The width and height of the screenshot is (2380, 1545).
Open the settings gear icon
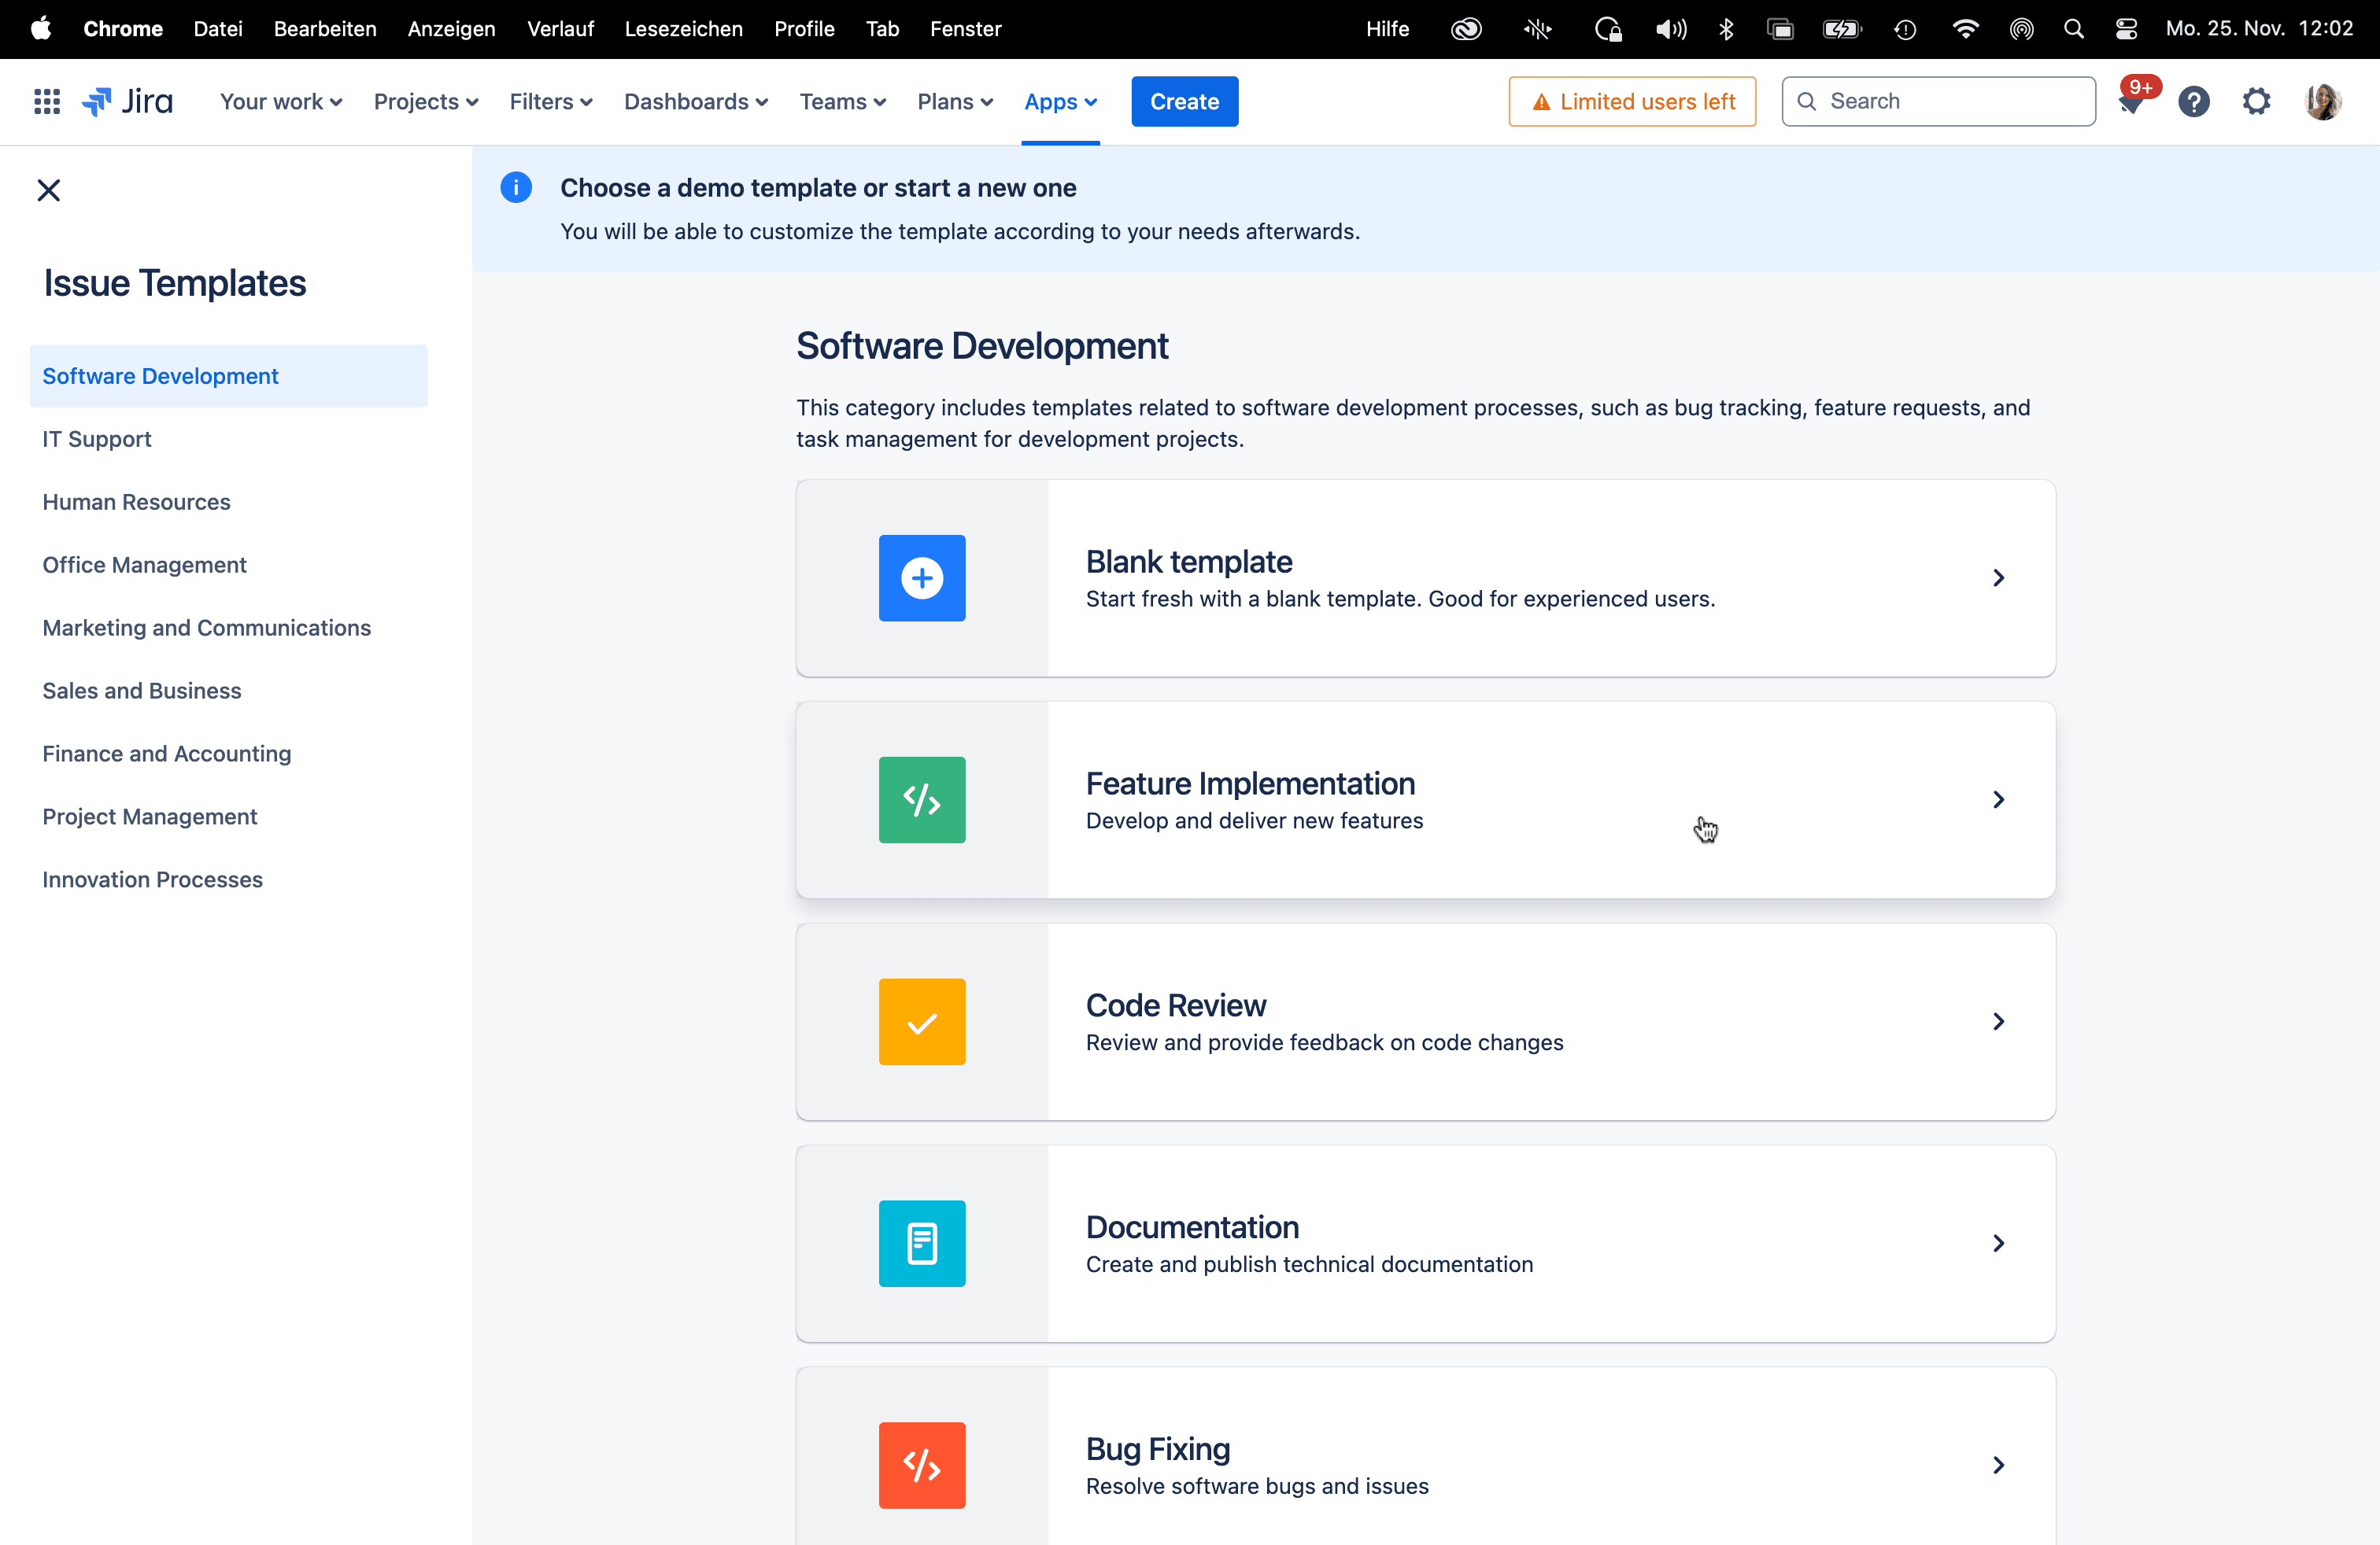tap(2256, 101)
